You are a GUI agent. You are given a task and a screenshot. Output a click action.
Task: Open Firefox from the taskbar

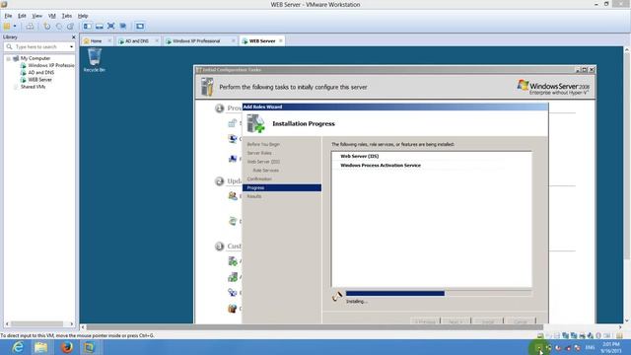coord(66,347)
